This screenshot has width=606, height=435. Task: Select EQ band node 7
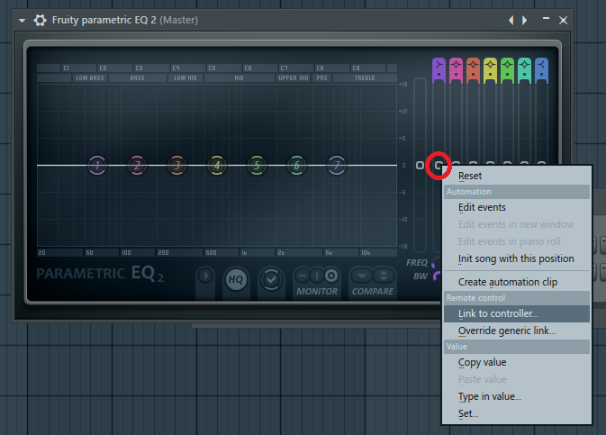(x=337, y=166)
